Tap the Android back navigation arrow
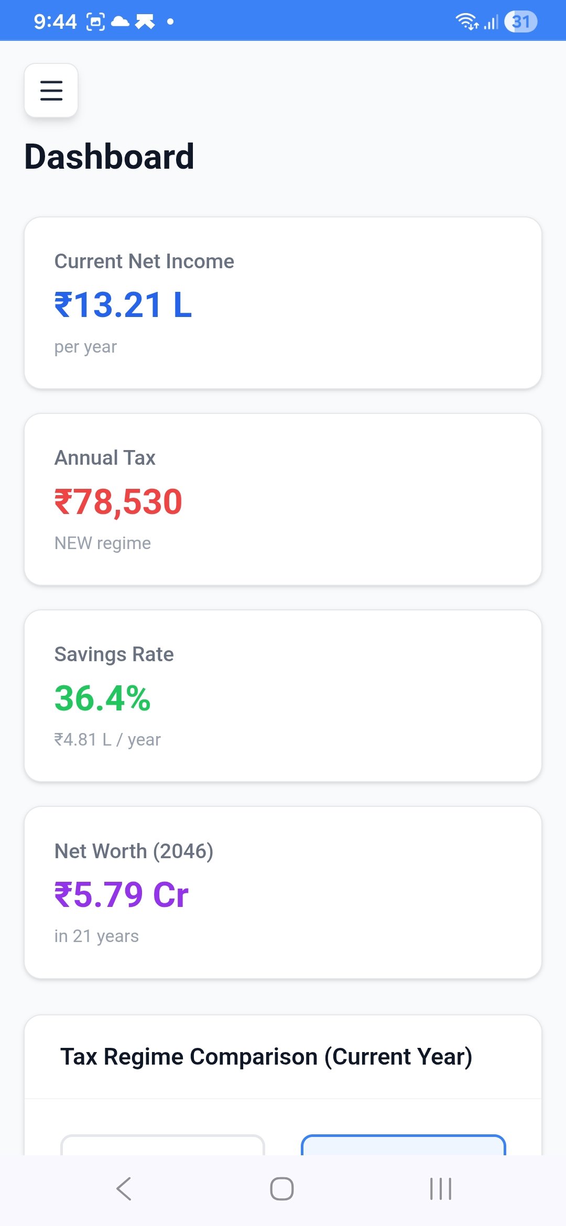Screen dimensions: 566x1226 click(x=124, y=1188)
